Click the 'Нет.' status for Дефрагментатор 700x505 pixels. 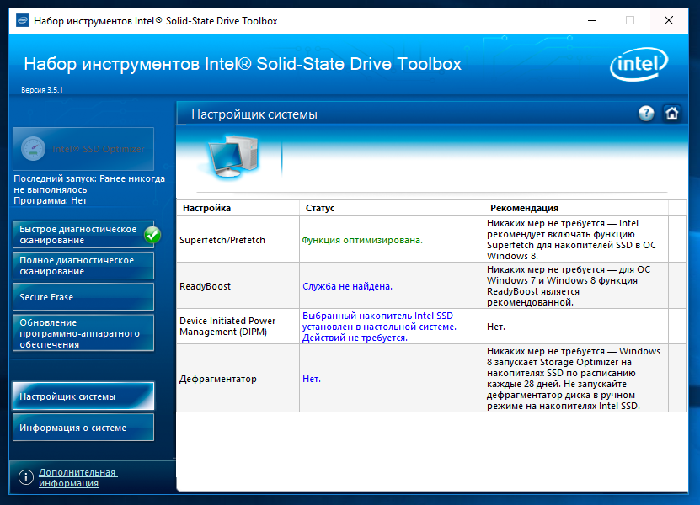click(x=312, y=379)
